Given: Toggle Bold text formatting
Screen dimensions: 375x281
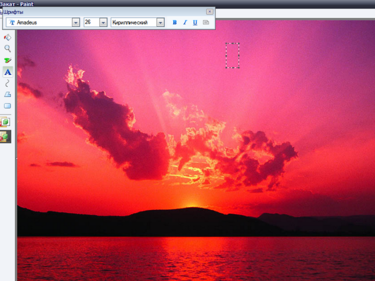Looking at the screenshot, I should [174, 22].
